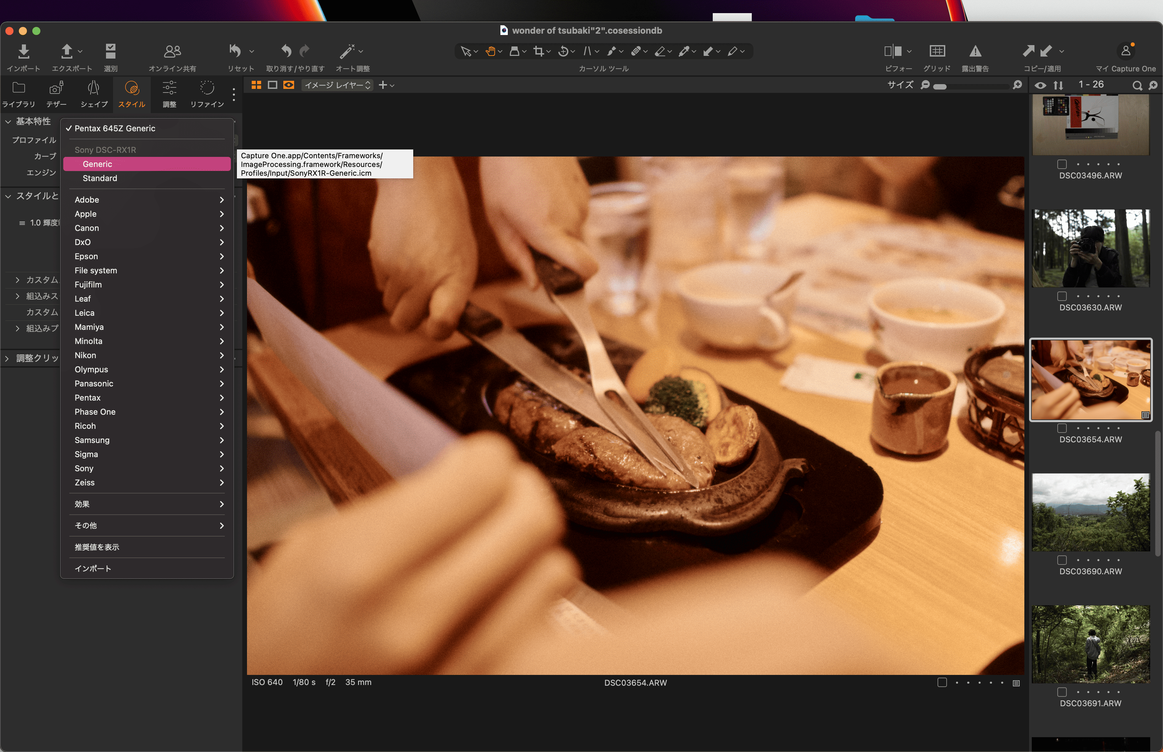The height and width of the screenshot is (752, 1163).
Task: Click the Auto Adjust (オート調整) wand
Action: coord(347,51)
